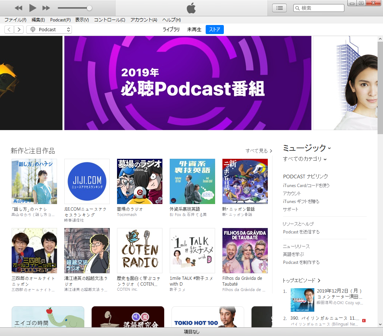Open 1mile TALK podcast artwork
This screenshot has width=383, height=336.
193,250
